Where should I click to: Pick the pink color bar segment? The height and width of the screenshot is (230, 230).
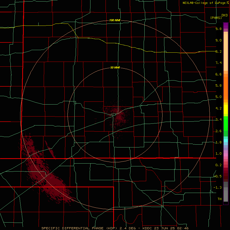coord(226,155)
